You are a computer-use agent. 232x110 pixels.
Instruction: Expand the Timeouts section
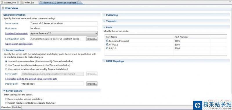coord(104,21)
